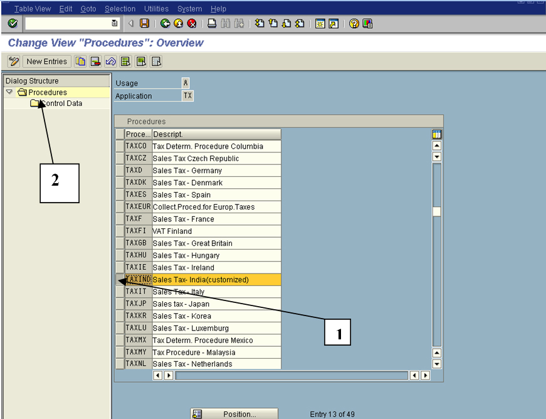This screenshot has height=419, width=546.
Task: Click in the command input field
Action: coord(68,23)
